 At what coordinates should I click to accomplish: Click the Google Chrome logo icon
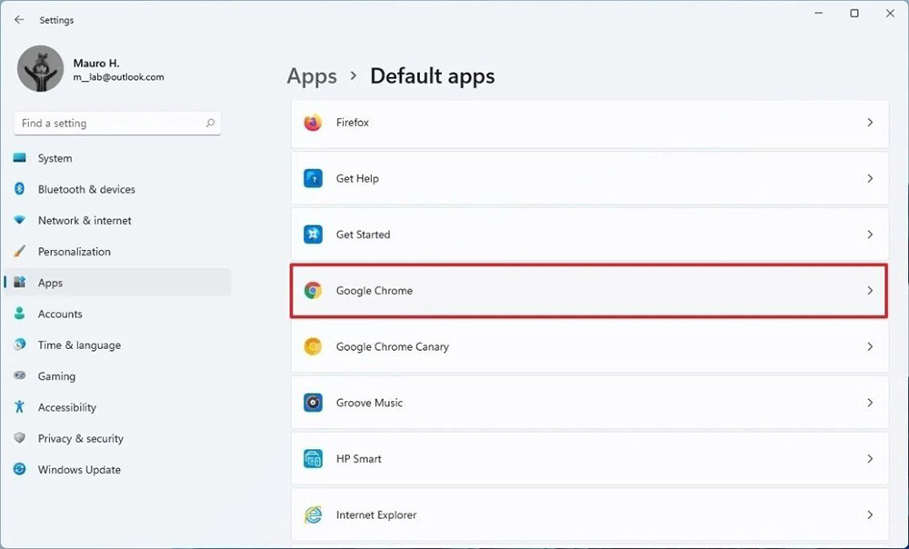pyautogui.click(x=313, y=291)
